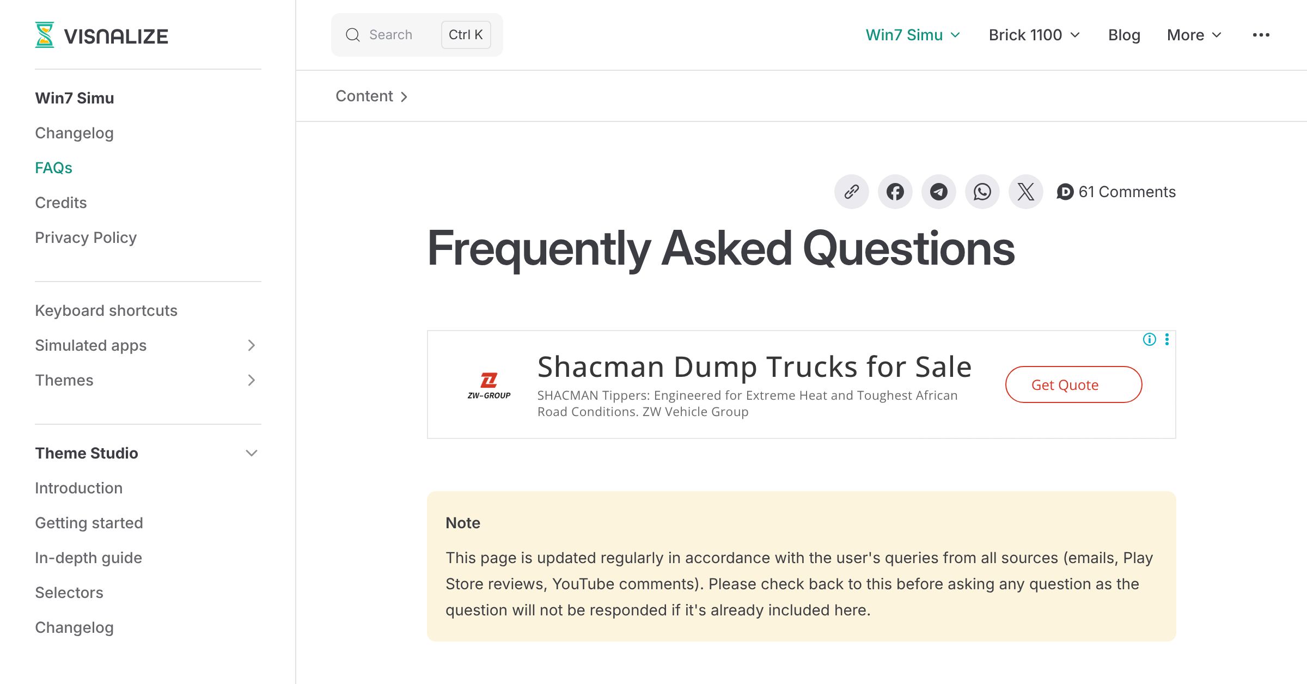Select FAQs in the sidebar
Screen dimensions: 1307x684
pyautogui.click(x=53, y=168)
